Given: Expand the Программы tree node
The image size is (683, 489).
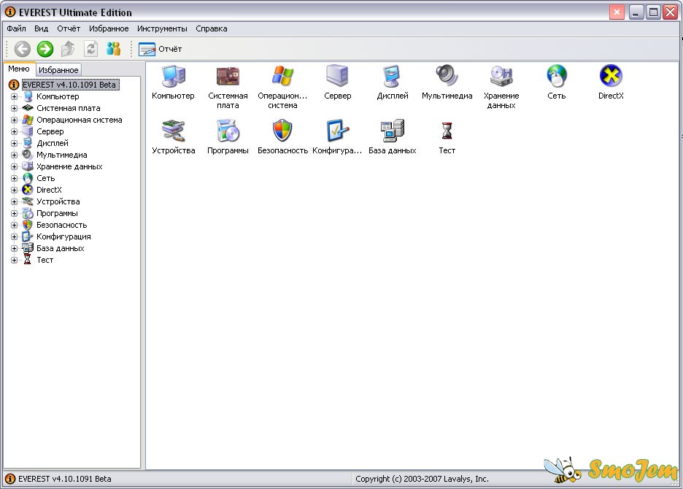Looking at the screenshot, I should [14, 213].
